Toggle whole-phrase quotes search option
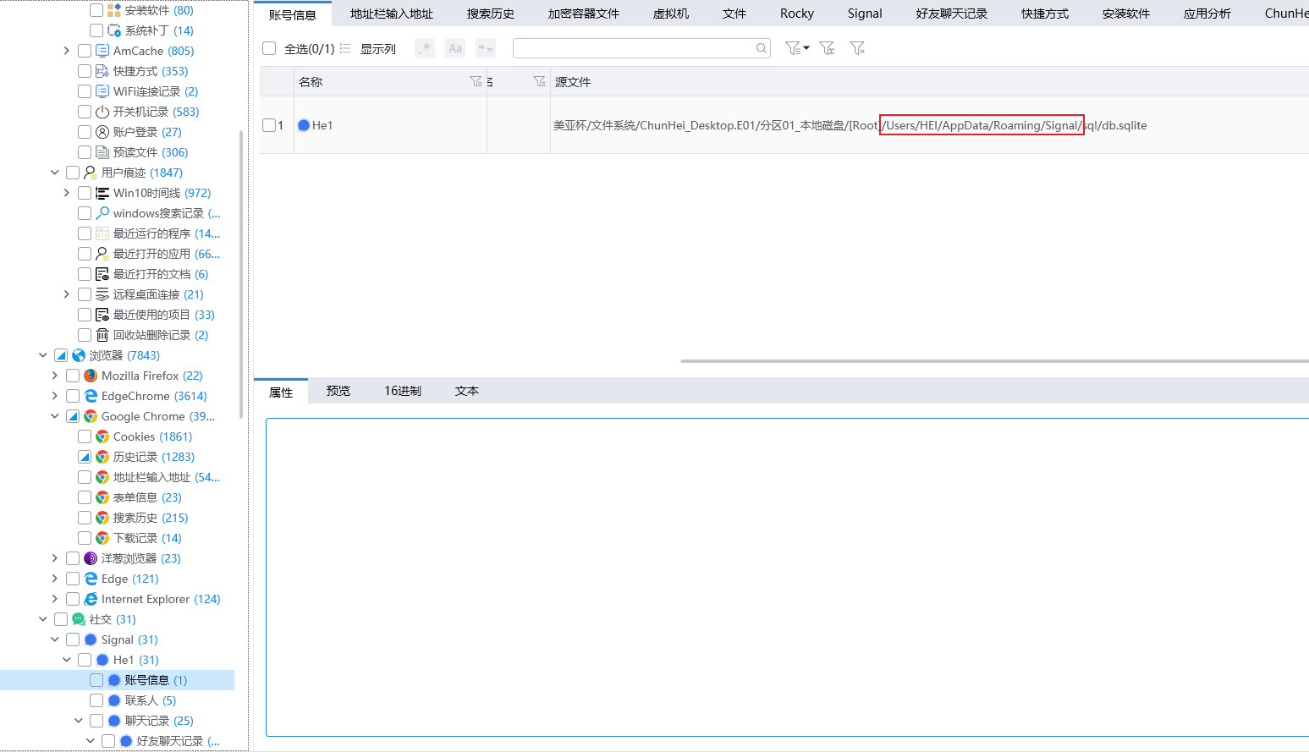The height and width of the screenshot is (752, 1309). (486, 48)
